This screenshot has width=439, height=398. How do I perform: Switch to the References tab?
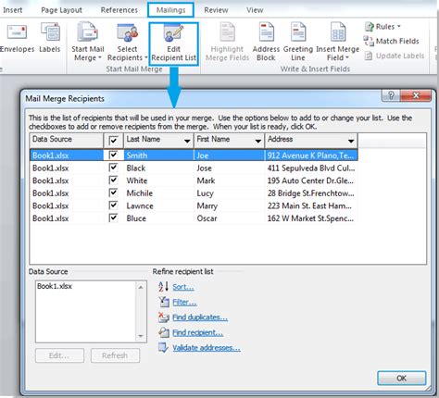[x=119, y=10]
